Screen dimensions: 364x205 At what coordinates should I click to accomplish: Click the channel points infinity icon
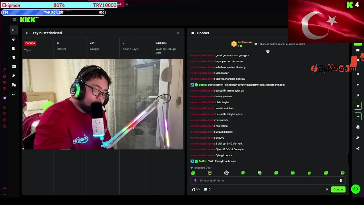(196, 189)
